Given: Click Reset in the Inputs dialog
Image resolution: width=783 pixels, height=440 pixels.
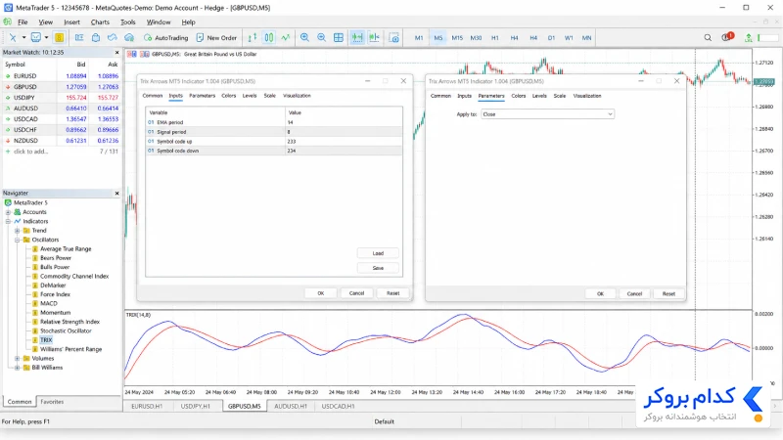Looking at the screenshot, I should pos(393,293).
